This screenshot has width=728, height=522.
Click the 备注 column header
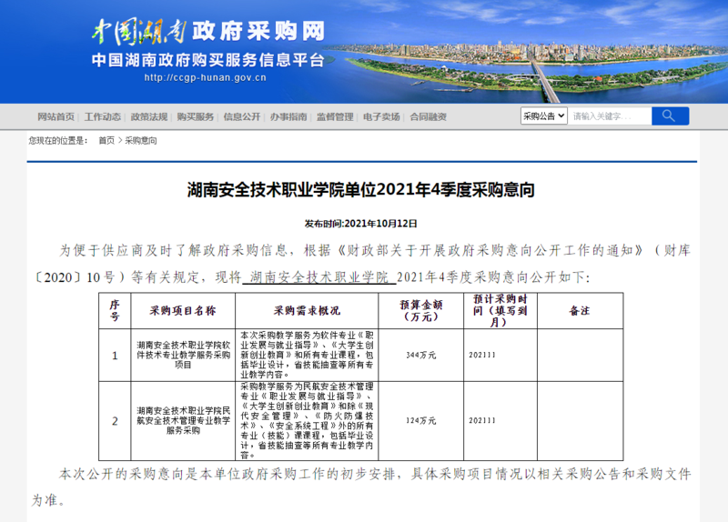click(580, 311)
